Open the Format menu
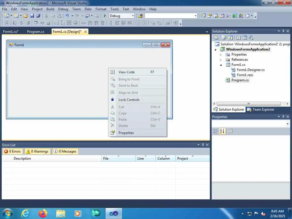Viewport: 292px width, 219px height. pos(101,9)
